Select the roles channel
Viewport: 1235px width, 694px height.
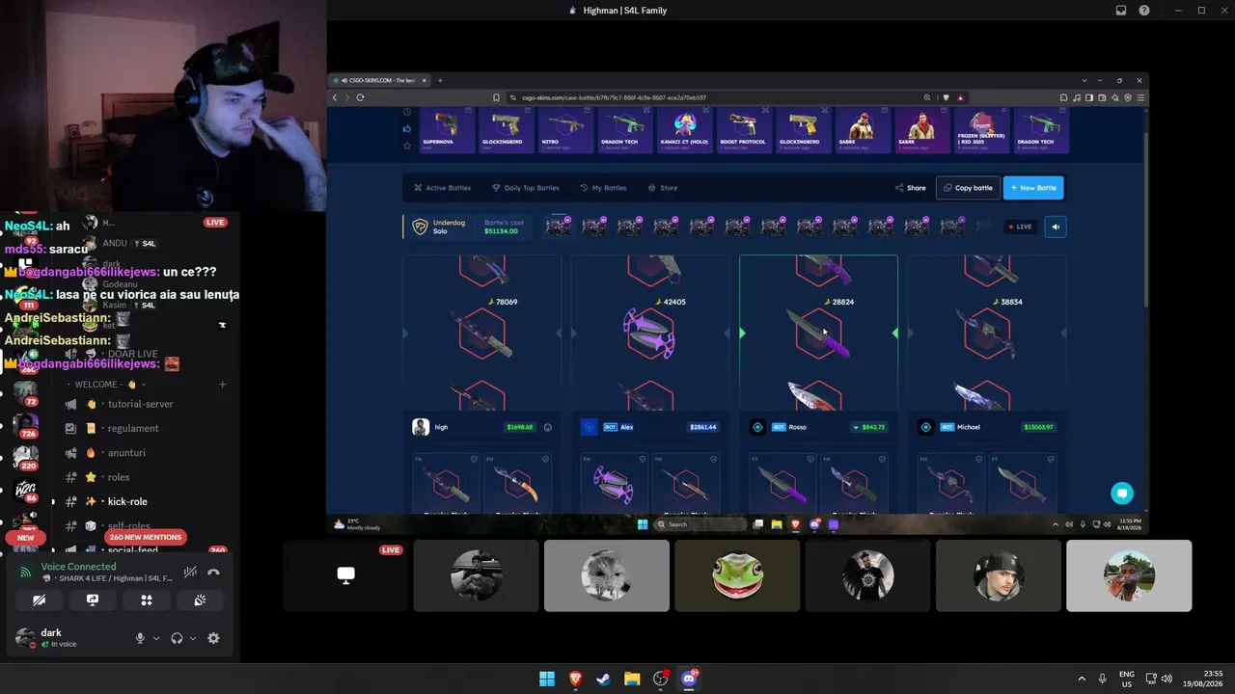pyautogui.click(x=119, y=477)
